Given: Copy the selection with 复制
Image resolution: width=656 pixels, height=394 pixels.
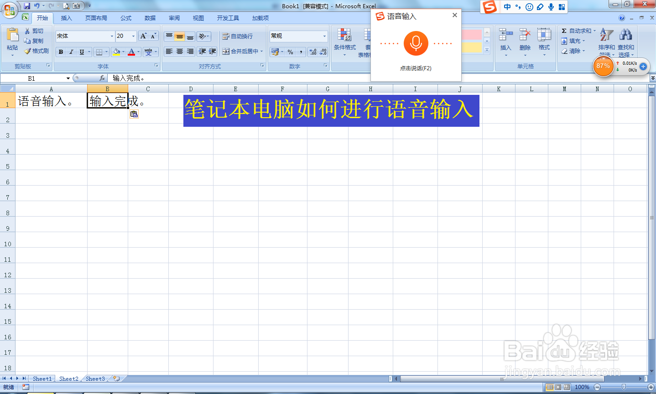Looking at the screenshot, I should click(x=34, y=41).
